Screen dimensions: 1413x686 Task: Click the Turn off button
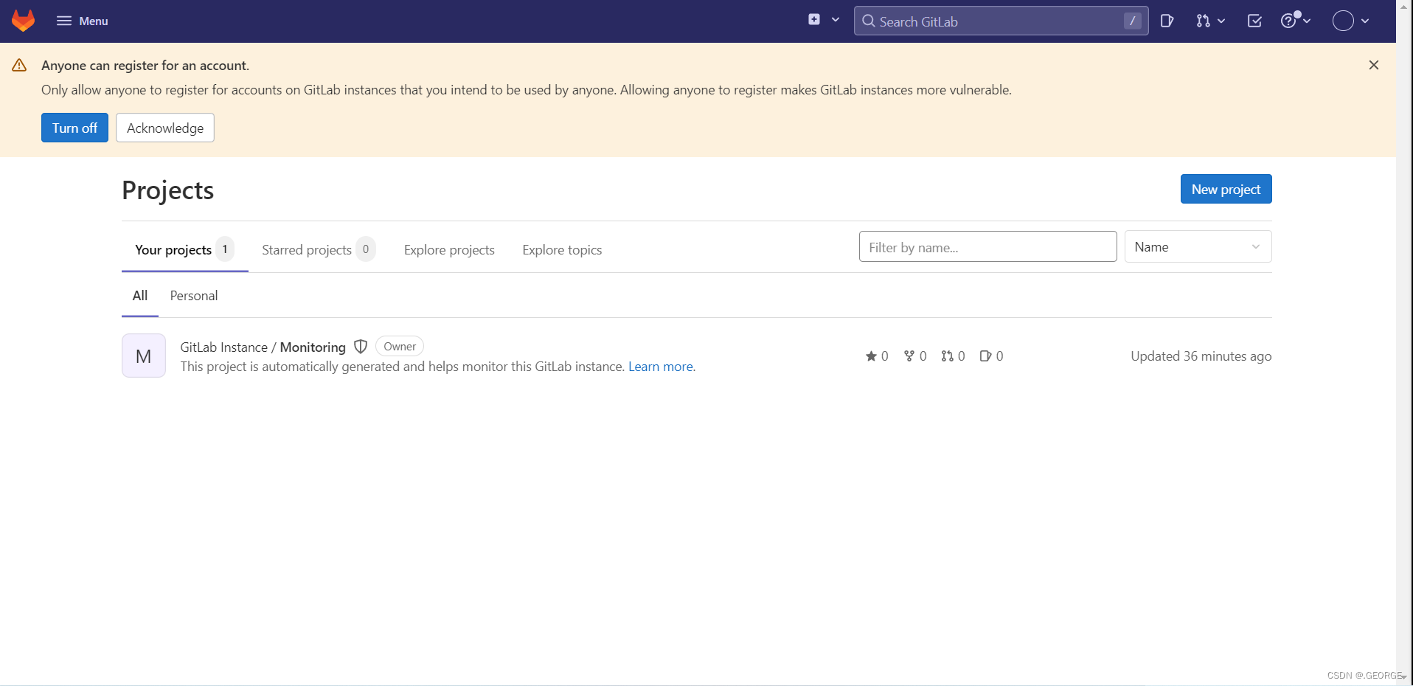(74, 128)
